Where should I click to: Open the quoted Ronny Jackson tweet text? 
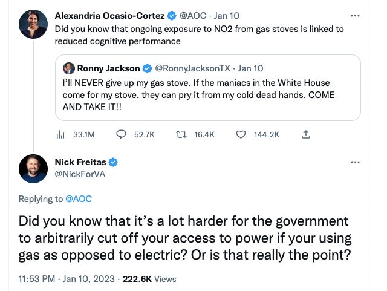[x=207, y=96]
